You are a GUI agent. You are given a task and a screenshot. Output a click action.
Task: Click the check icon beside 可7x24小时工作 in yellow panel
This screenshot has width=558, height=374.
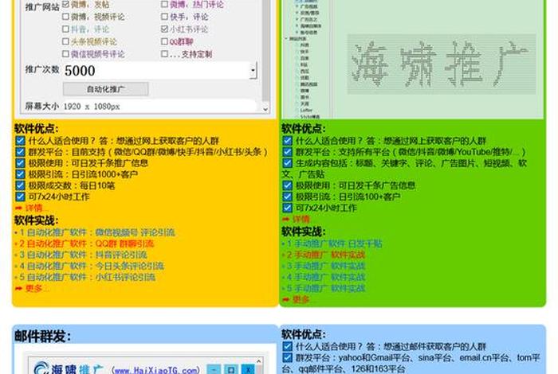(x=20, y=197)
